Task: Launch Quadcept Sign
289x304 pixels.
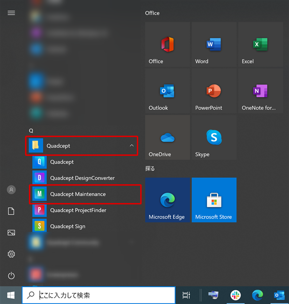Action: [85, 226]
